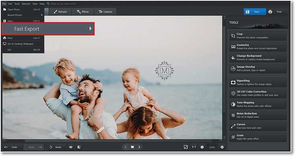Click the Reset button
The height and width of the screenshot is (156, 295).
tap(55, 147)
